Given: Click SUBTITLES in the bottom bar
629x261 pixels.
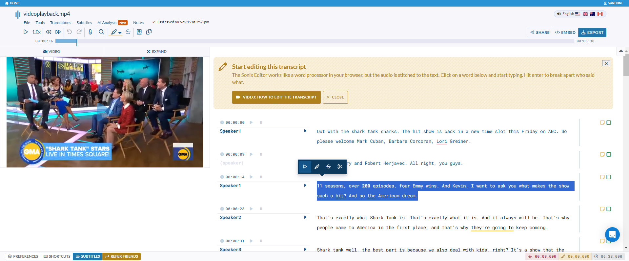Looking at the screenshot, I should [x=88, y=256].
